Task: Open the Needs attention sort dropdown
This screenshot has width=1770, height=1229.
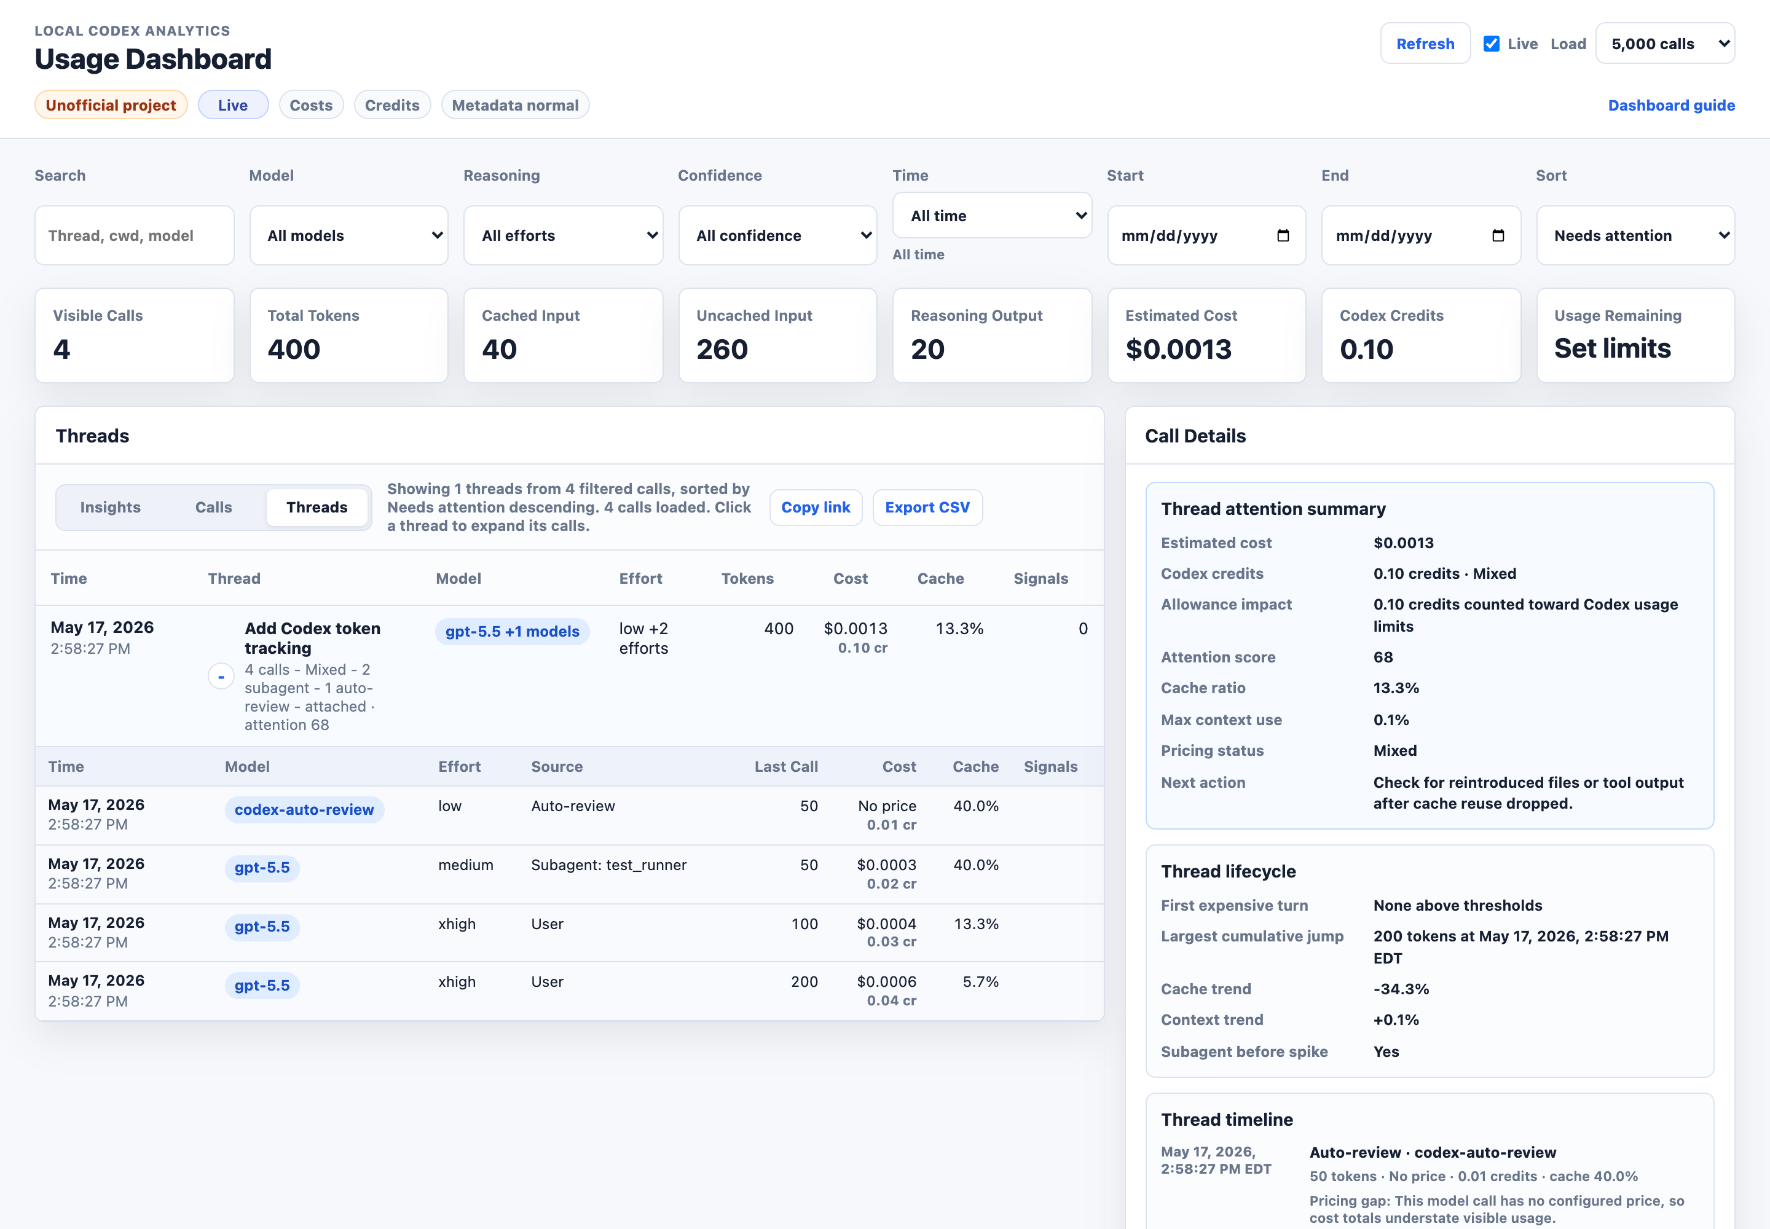Action: tap(1635, 235)
